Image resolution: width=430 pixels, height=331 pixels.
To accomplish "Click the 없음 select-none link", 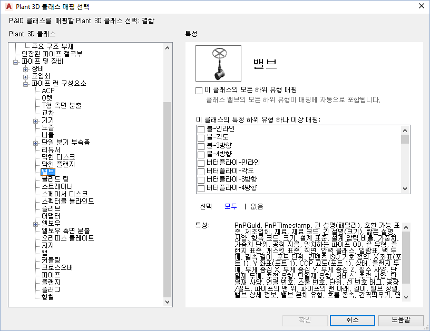I will click(x=257, y=206).
